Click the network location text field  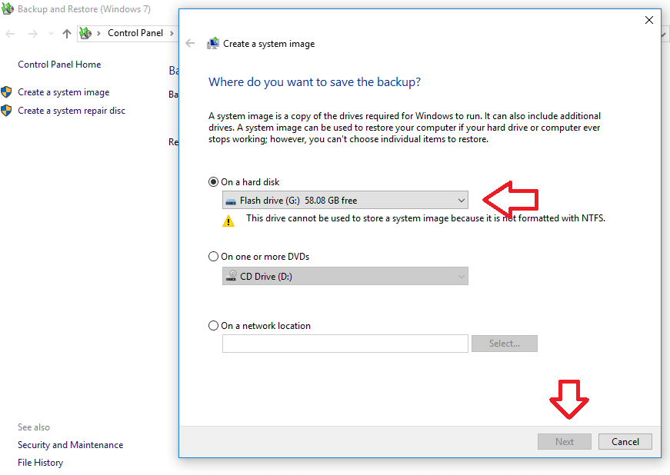(345, 344)
